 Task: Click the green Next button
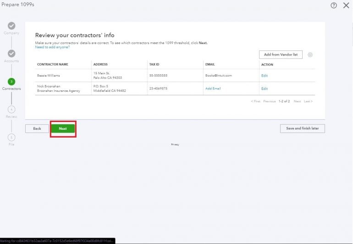63,128
